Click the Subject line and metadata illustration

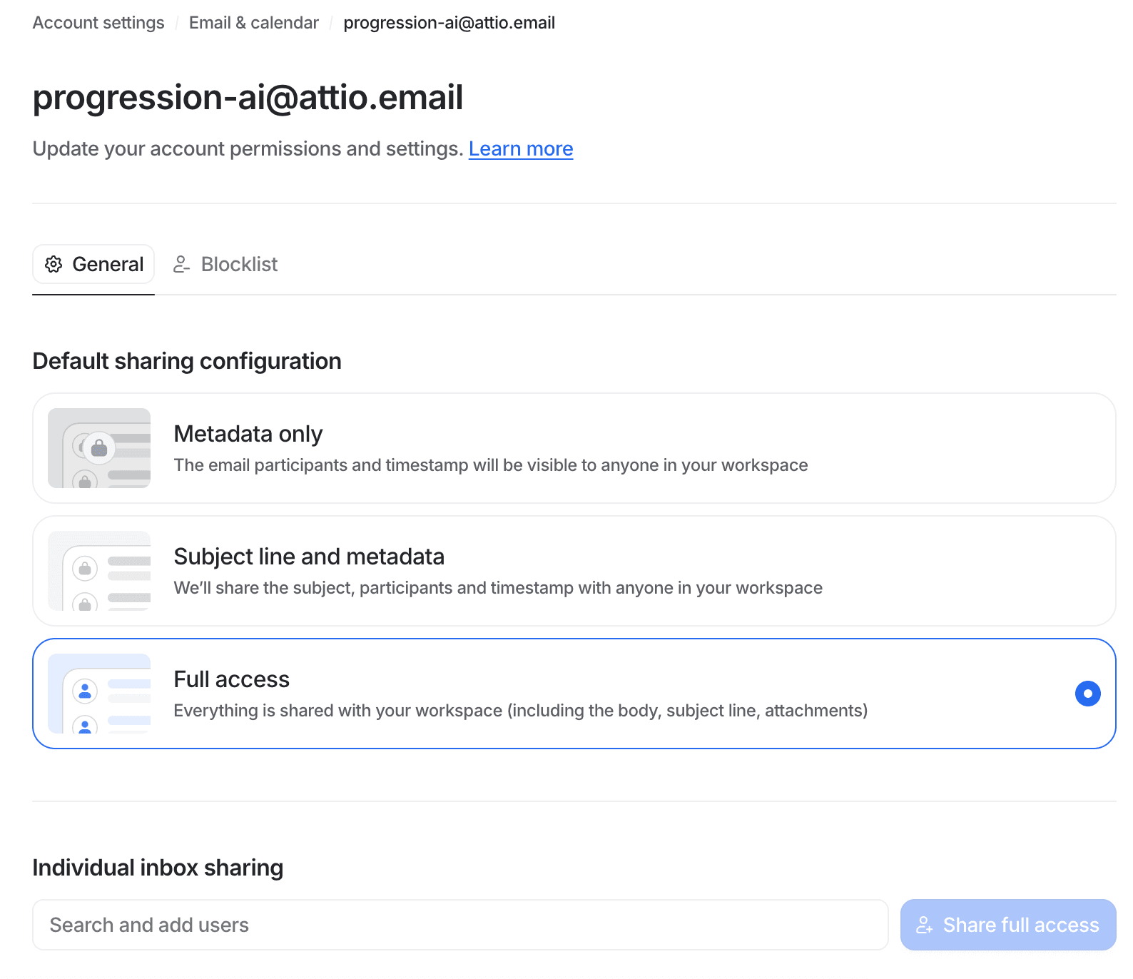[x=99, y=571]
